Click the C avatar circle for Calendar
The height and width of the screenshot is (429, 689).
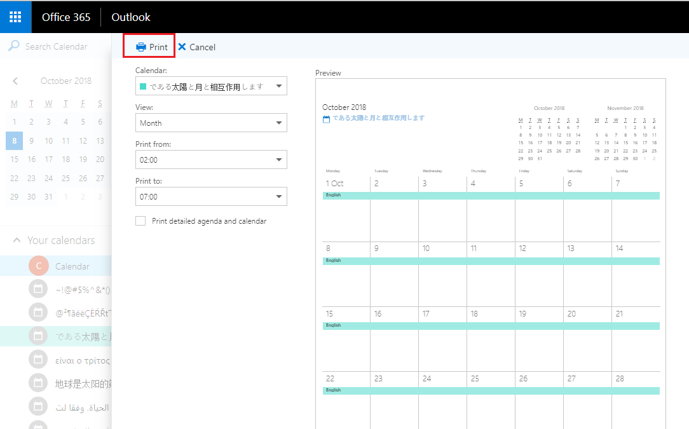tap(39, 266)
